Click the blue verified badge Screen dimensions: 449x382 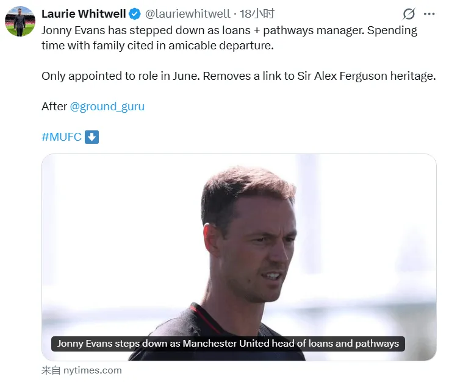click(135, 14)
